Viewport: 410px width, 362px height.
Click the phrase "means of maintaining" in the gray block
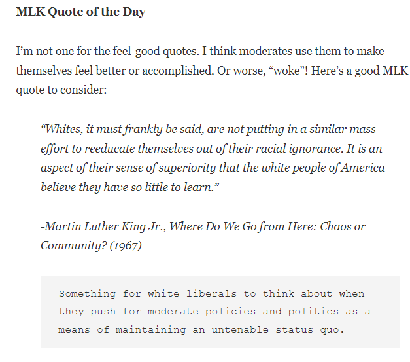tap(130, 330)
